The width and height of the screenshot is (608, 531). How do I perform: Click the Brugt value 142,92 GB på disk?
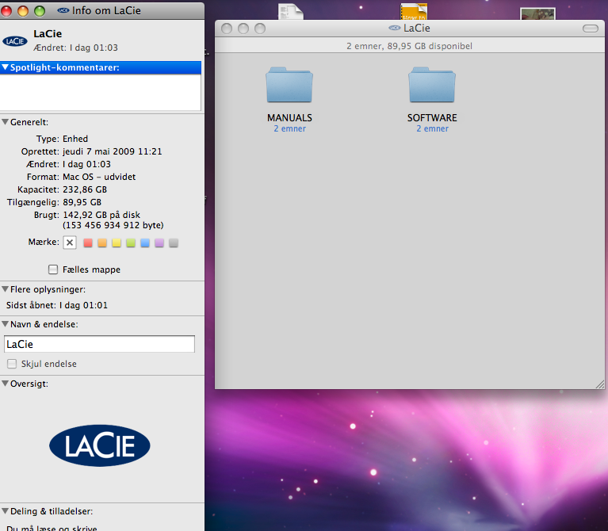pyautogui.click(x=101, y=215)
